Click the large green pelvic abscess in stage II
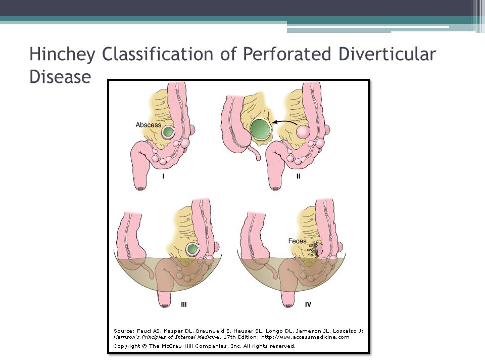The width and height of the screenshot is (485, 364). click(x=261, y=129)
